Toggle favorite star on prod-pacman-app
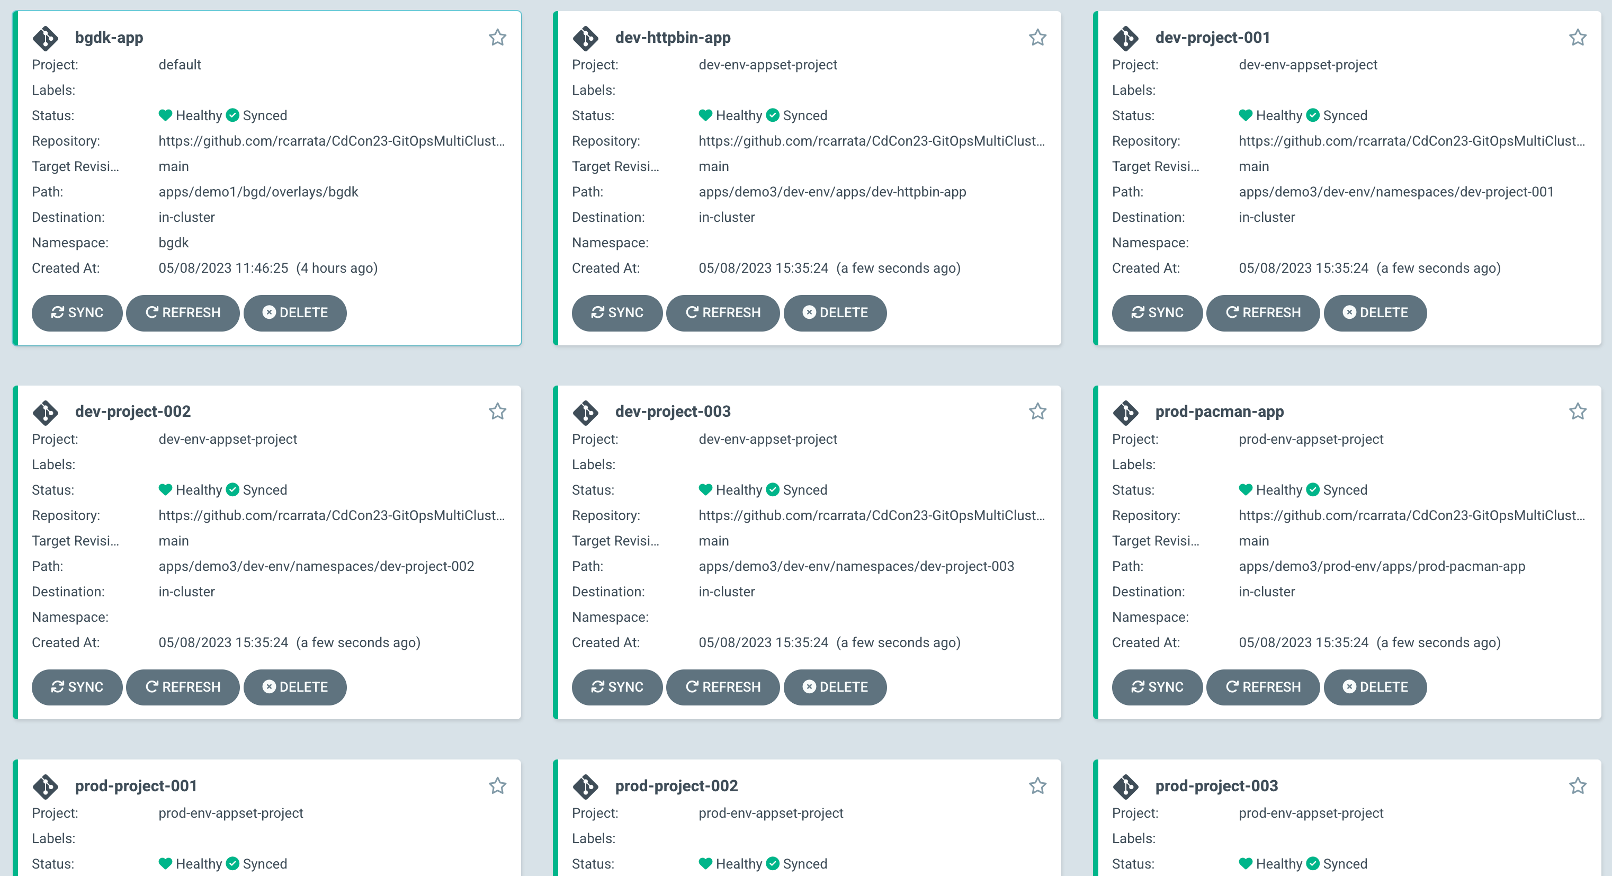 [x=1577, y=411]
